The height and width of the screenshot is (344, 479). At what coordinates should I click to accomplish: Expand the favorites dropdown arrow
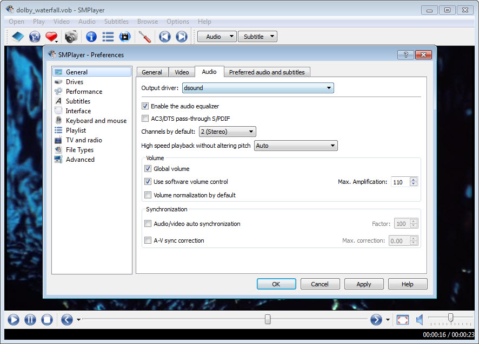(x=57, y=41)
